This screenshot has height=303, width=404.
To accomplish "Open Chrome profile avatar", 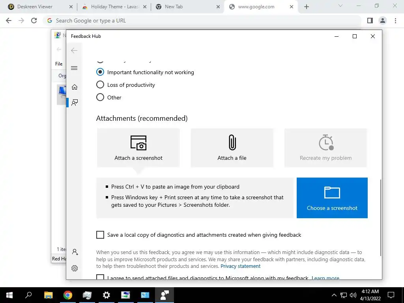I will 383,21.
